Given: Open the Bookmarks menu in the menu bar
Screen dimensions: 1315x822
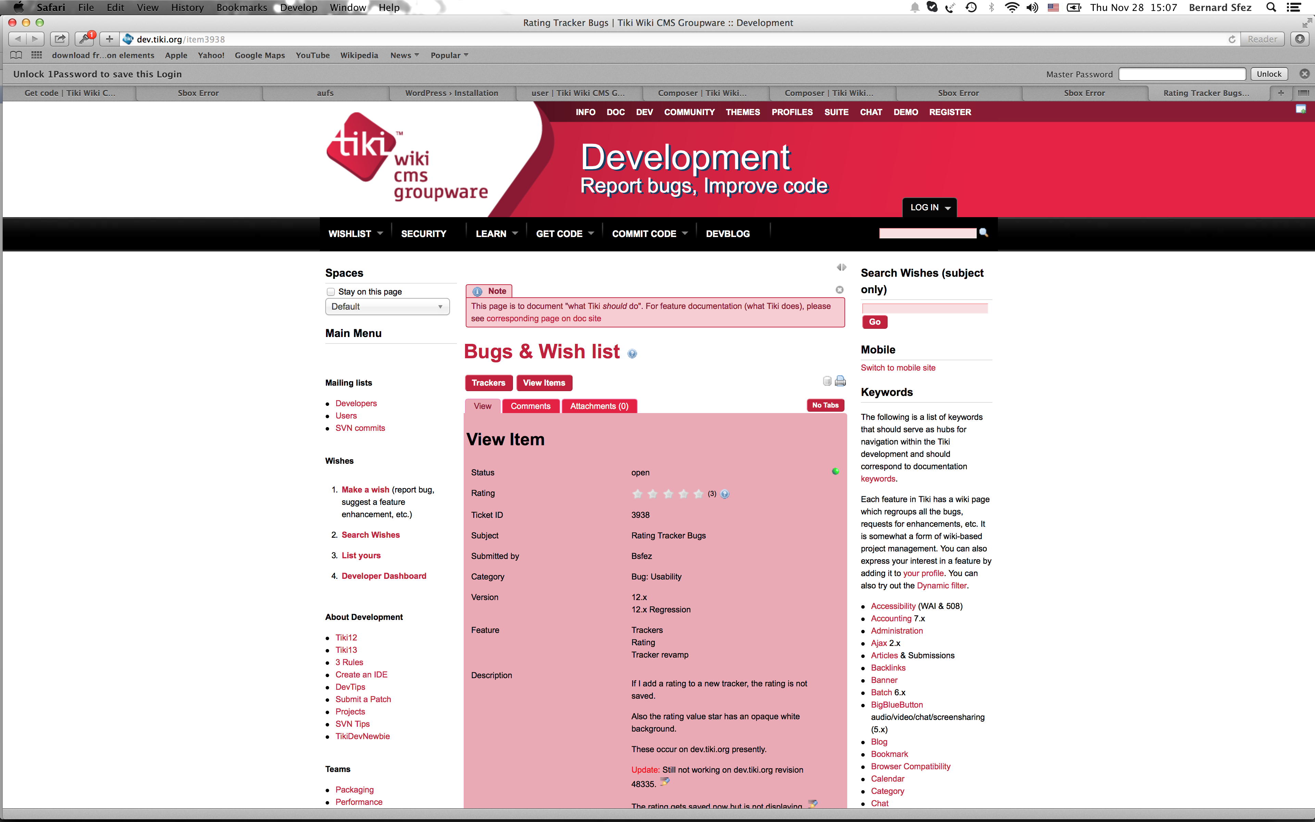Looking at the screenshot, I should click(x=242, y=8).
